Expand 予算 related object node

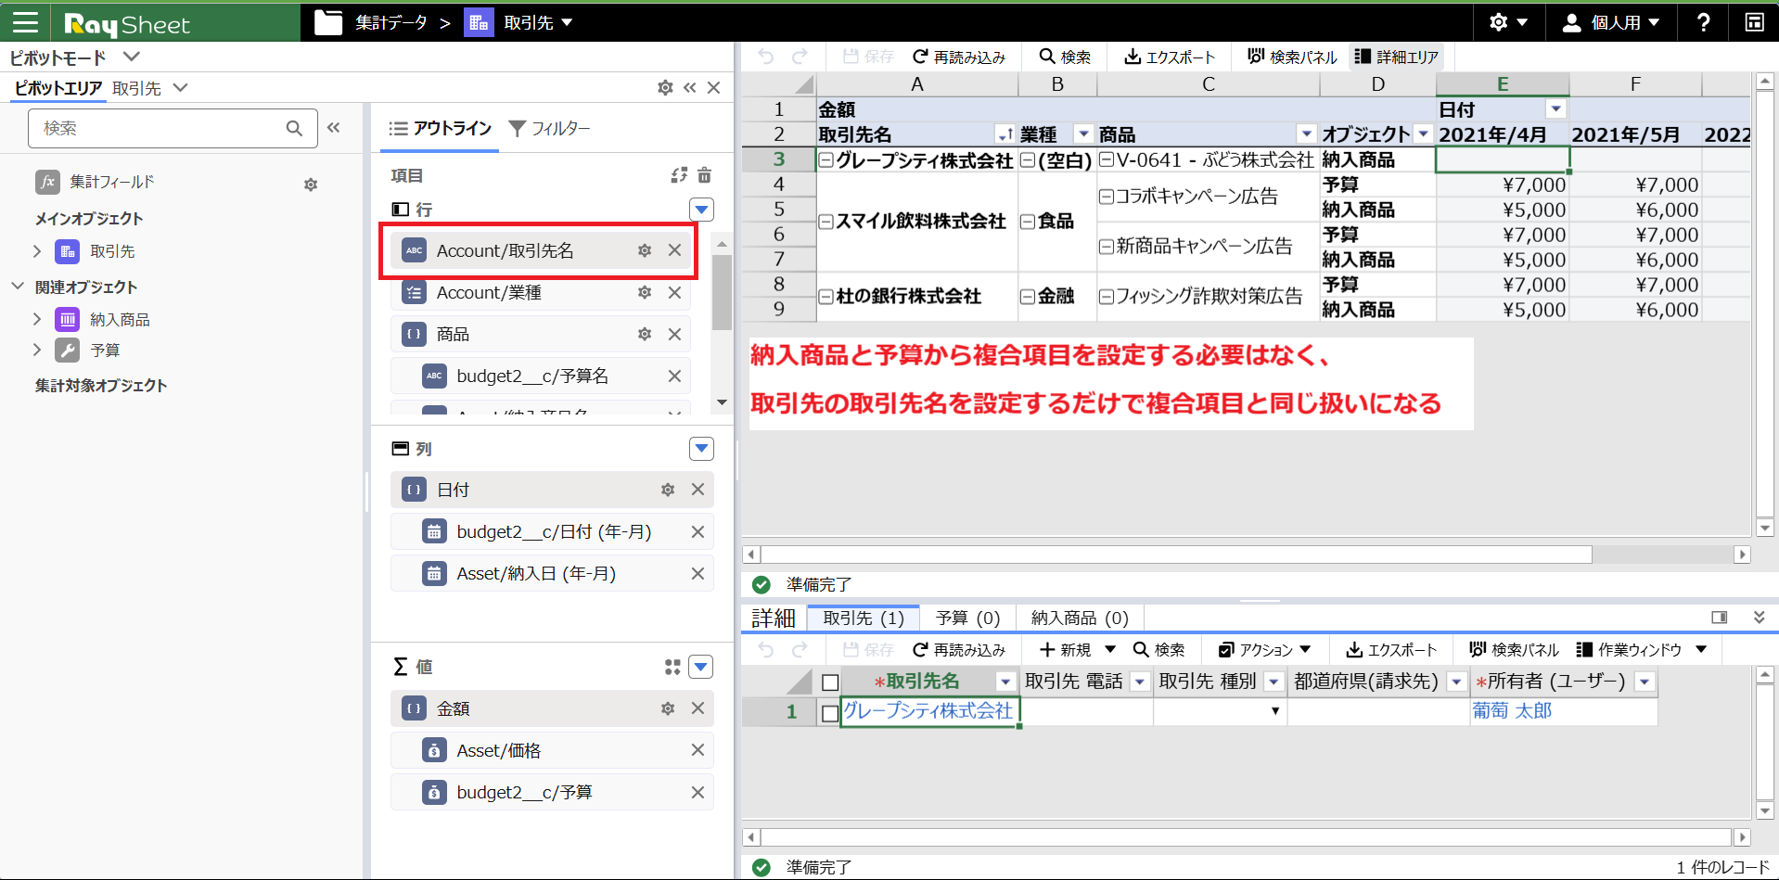(x=37, y=350)
